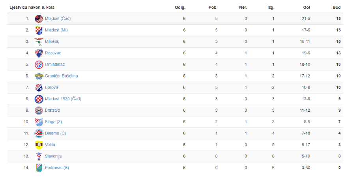Click the Dinamo (Č) club badge
Viewport: 355px width, 177px height.
pos(39,133)
